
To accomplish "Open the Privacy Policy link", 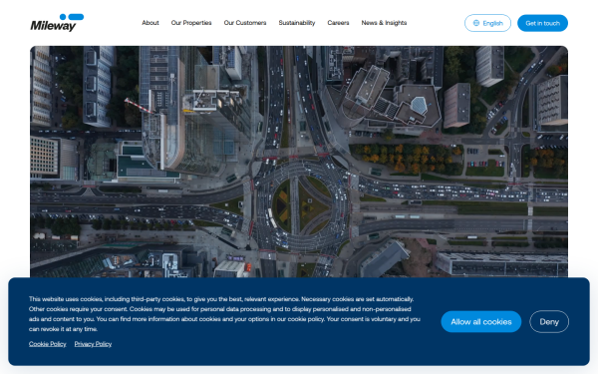I will pos(93,344).
